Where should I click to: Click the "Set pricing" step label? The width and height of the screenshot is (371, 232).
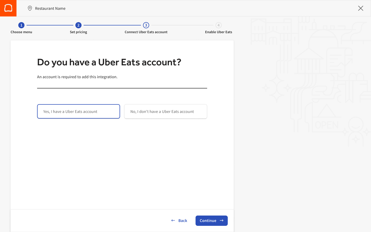coord(78,32)
